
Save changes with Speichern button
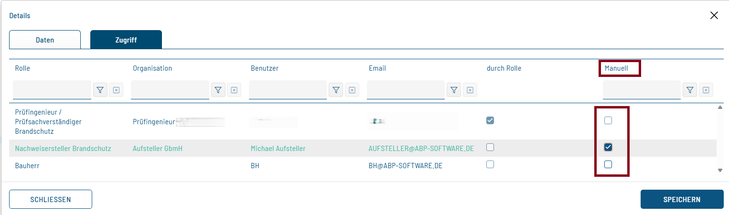[682, 199]
